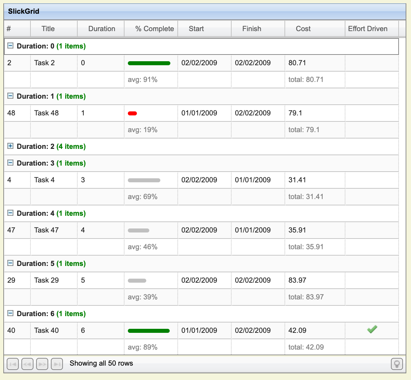Viewport: 411px width, 380px height.
Task: Click the red progress indicator for Task 48
Action: click(132, 113)
